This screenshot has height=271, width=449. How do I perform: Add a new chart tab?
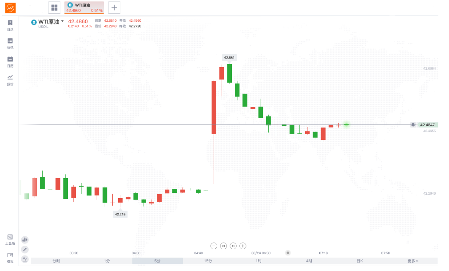pyautogui.click(x=114, y=8)
